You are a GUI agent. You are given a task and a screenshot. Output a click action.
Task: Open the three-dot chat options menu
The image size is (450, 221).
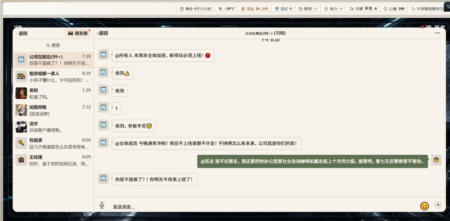tap(437, 33)
